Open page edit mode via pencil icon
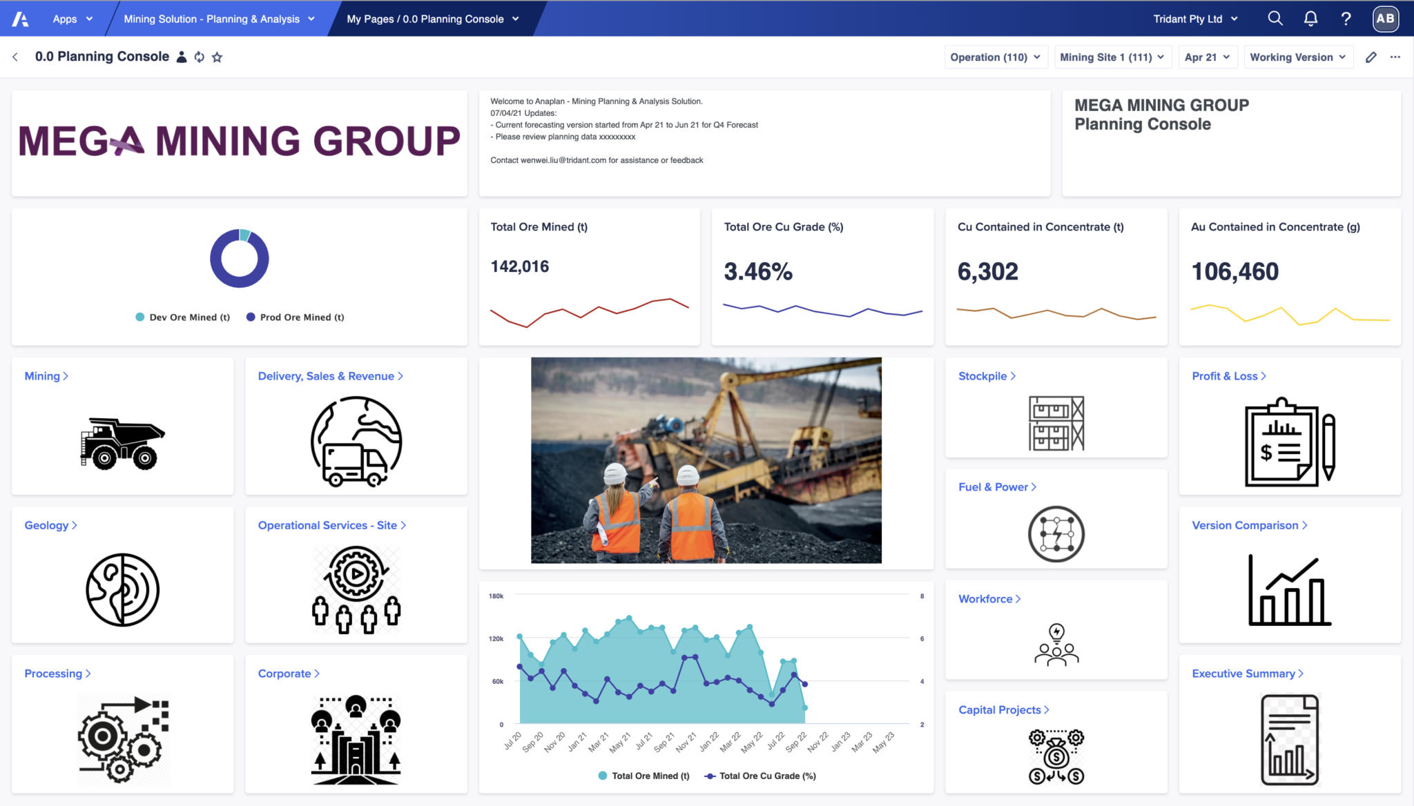 1371,57
